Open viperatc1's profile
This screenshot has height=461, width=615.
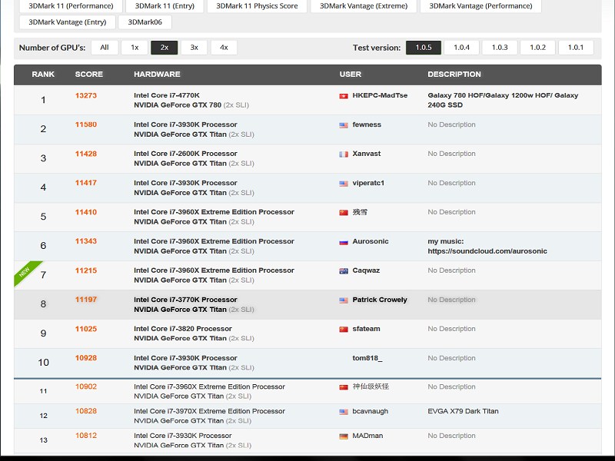pyautogui.click(x=368, y=183)
